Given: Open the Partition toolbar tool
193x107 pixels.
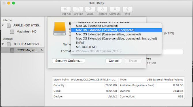Looking at the screenshot, I should (x=78, y=9).
